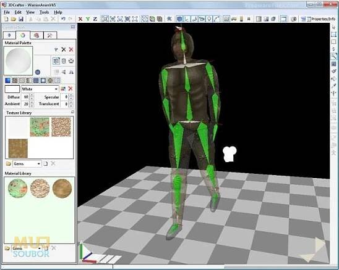
Task: Click the undo arrow icon
Action: click(63, 19)
